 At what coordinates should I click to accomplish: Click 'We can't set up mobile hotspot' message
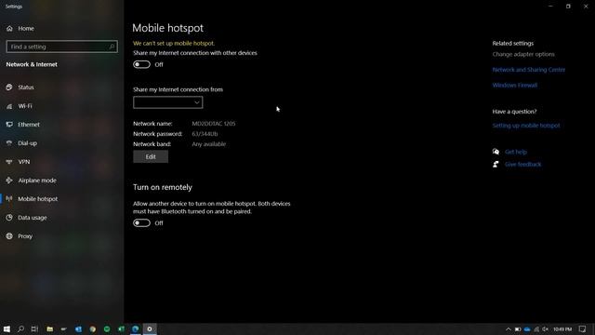[x=174, y=44]
